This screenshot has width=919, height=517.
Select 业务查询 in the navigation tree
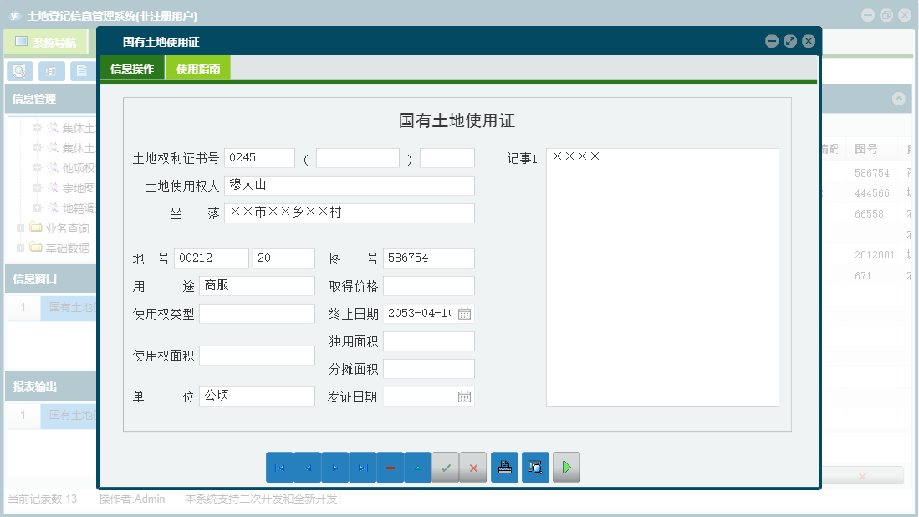tap(68, 228)
